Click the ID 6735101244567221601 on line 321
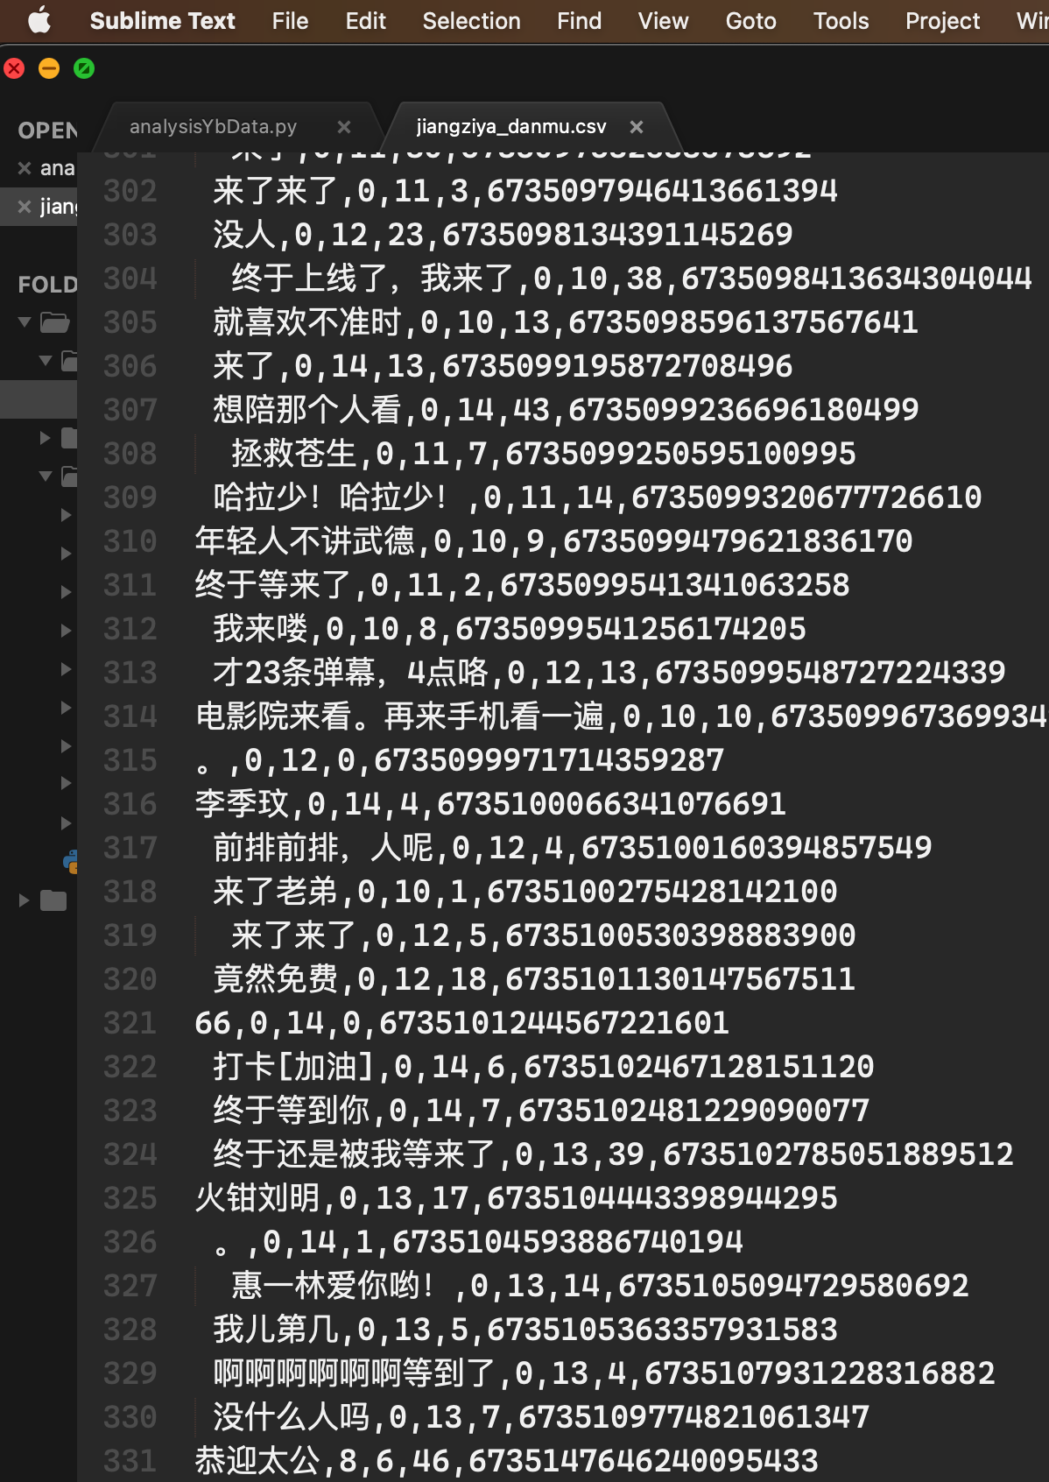1049x1482 pixels. (553, 1023)
